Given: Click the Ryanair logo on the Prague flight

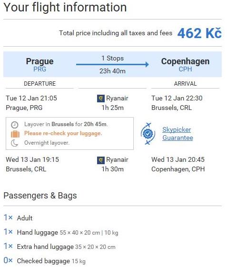Looking at the screenshot, I should click(x=100, y=99).
